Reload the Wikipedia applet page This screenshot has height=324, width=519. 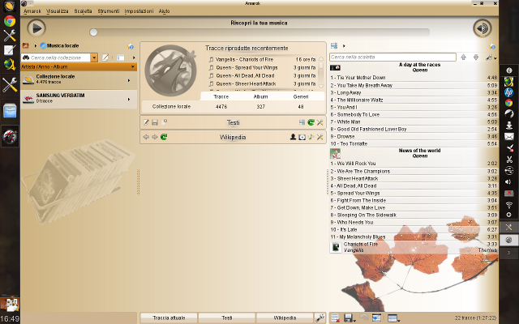pos(164,137)
